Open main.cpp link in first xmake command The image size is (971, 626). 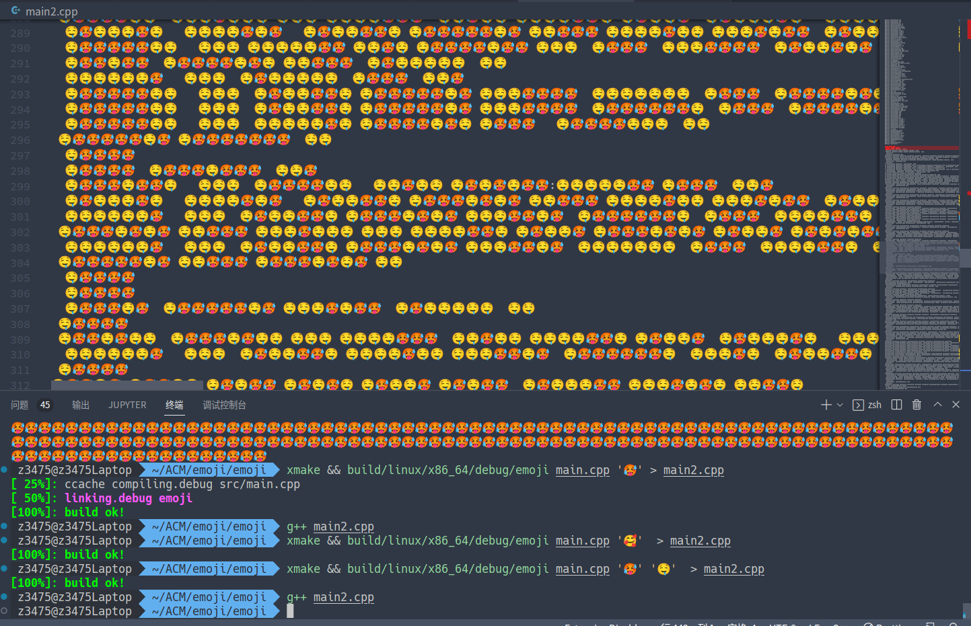(x=582, y=470)
